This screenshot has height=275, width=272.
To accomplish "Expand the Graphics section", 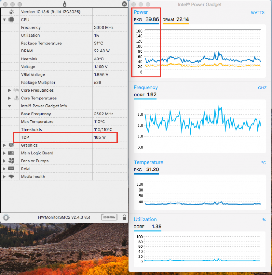I will point(4,145).
